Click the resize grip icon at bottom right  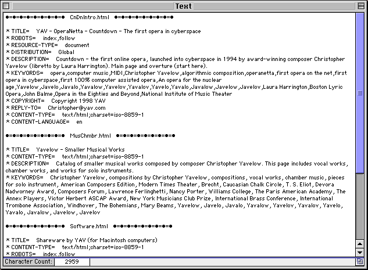360,261
